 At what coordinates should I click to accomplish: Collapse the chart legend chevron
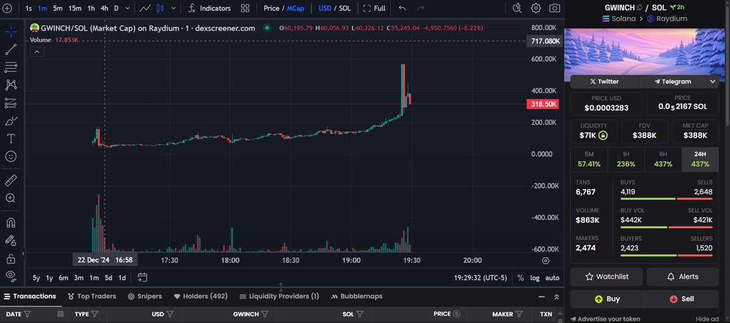(36, 52)
